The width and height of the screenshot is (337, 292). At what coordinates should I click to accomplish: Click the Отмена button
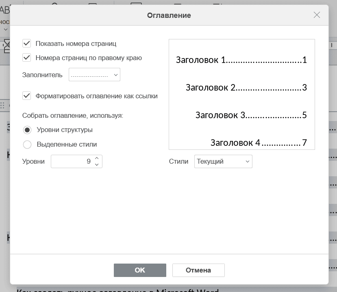click(x=198, y=270)
